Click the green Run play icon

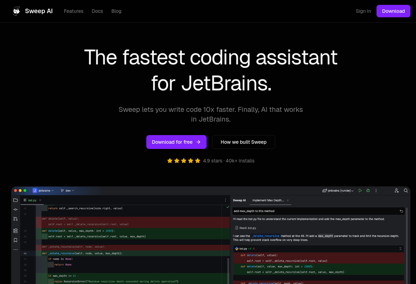pyautogui.click(x=360, y=190)
